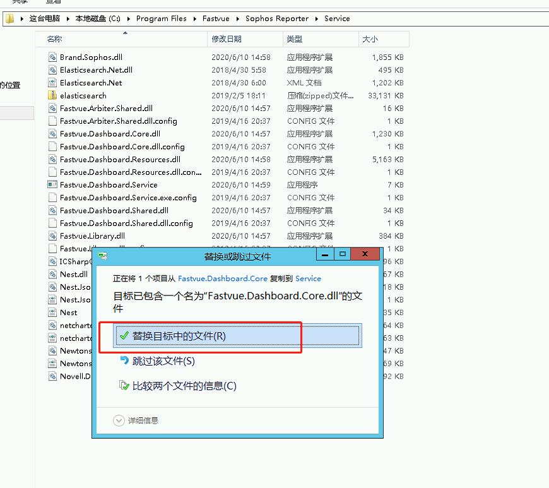Click the Fastvue.Dashboard.Core.dll file icon
Image resolution: width=549 pixels, height=488 pixels.
[52, 134]
